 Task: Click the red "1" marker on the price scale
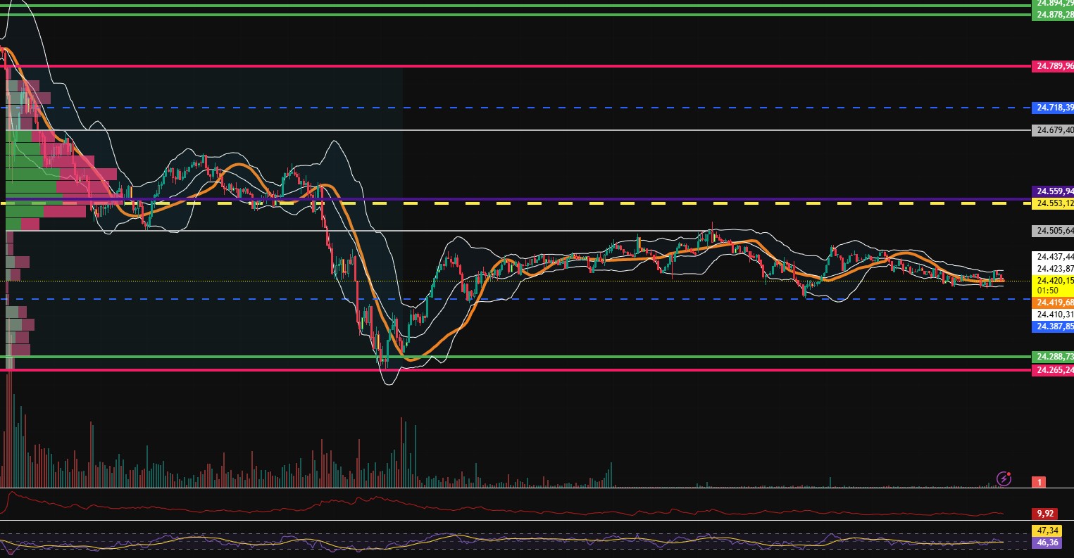click(x=1039, y=483)
